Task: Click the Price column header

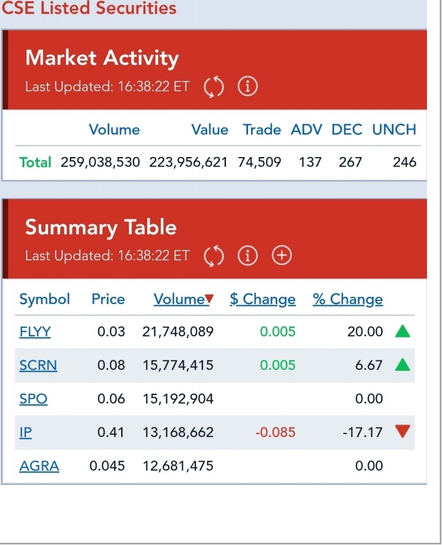Action: 108,299
